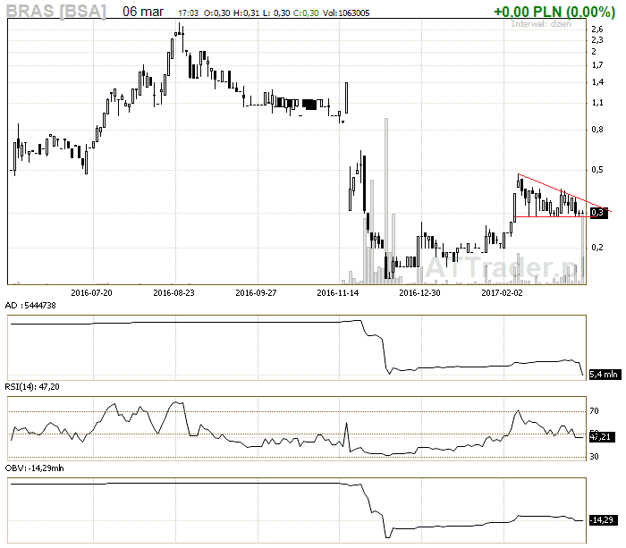Click the 06 mar date label

click(141, 12)
